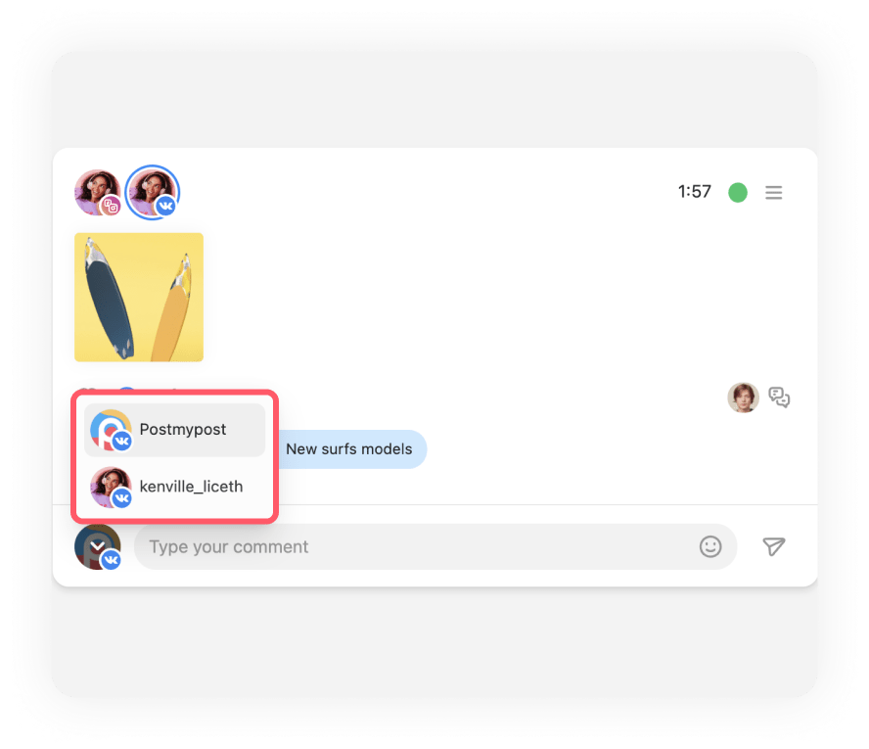
Task: Click the Postmypost logo icon in dropdown
Action: [111, 430]
